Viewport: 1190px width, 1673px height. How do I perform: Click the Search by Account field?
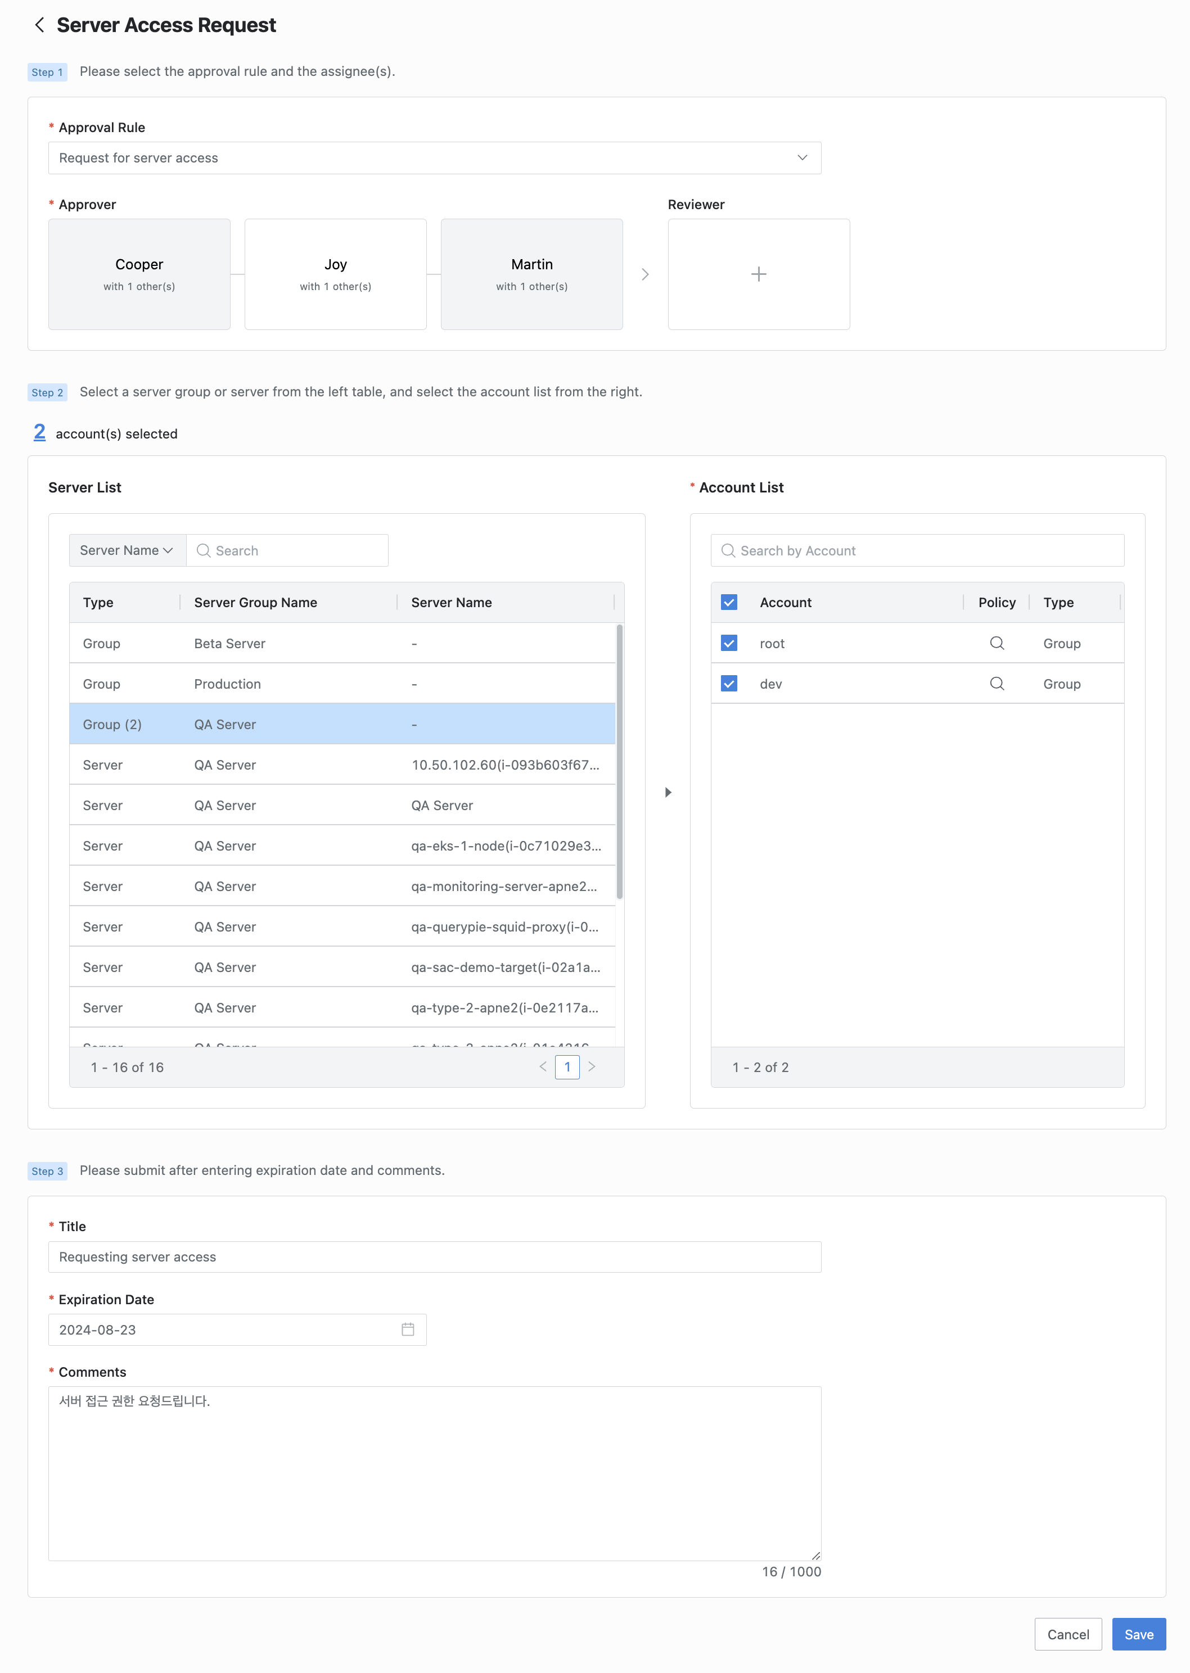coord(917,550)
